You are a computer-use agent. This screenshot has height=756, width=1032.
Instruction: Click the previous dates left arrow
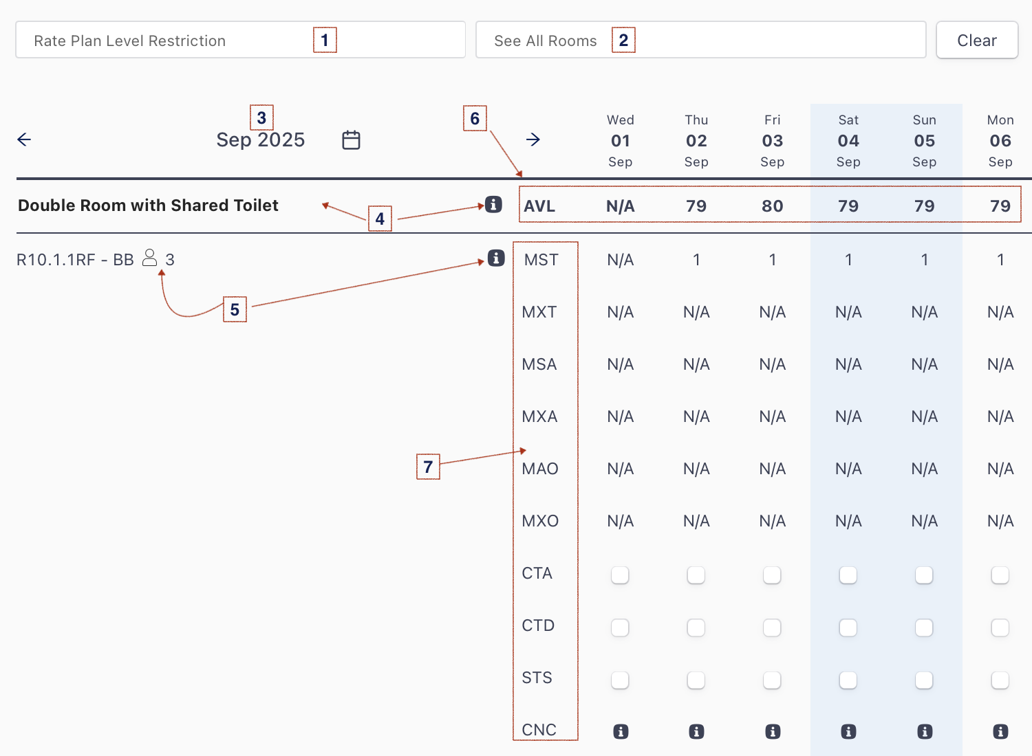(24, 140)
